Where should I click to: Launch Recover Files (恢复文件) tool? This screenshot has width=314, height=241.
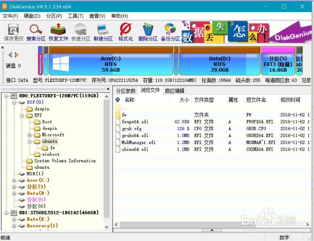58,32
